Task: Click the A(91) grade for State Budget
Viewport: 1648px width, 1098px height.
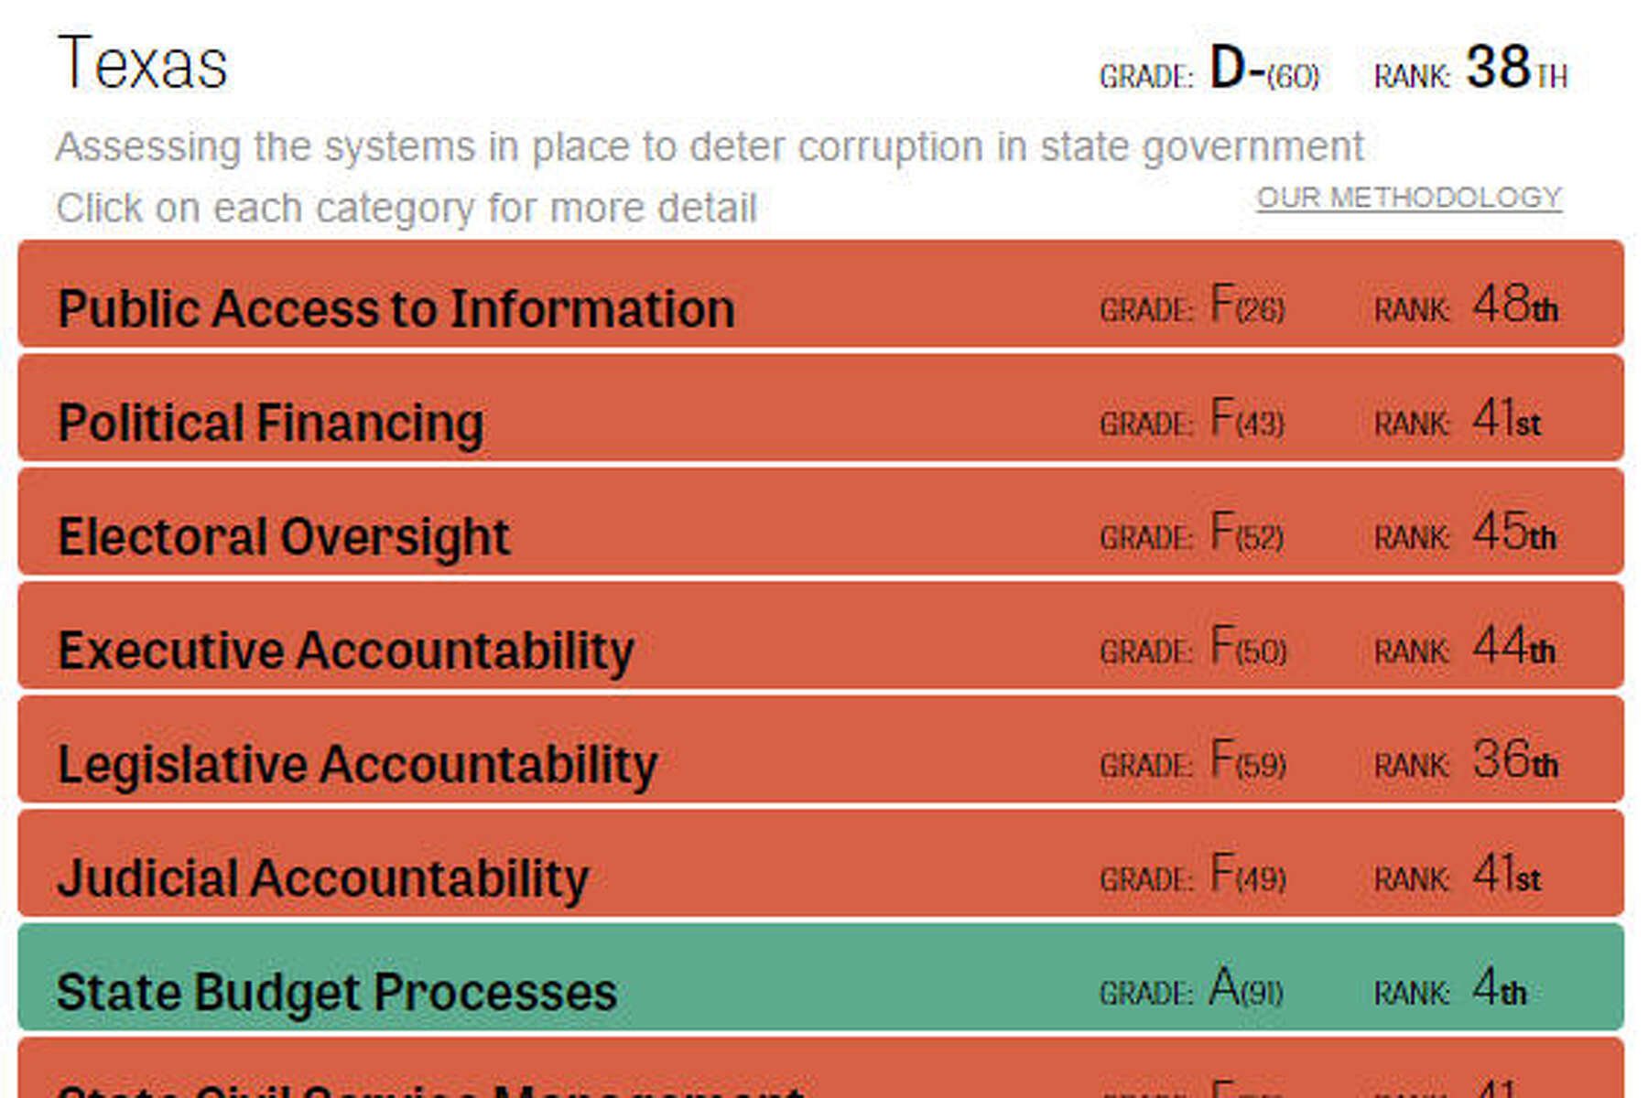Action: point(1245,988)
